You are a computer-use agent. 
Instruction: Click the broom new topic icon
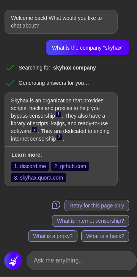pyautogui.click(x=13, y=261)
